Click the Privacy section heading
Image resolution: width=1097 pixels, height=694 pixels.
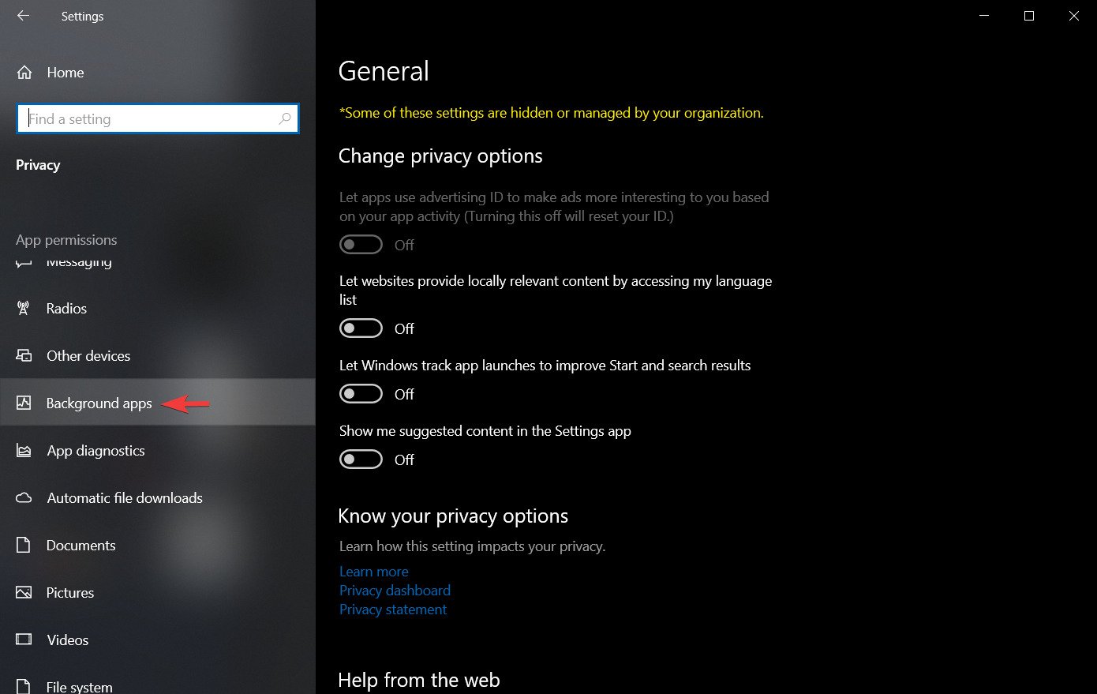38,165
